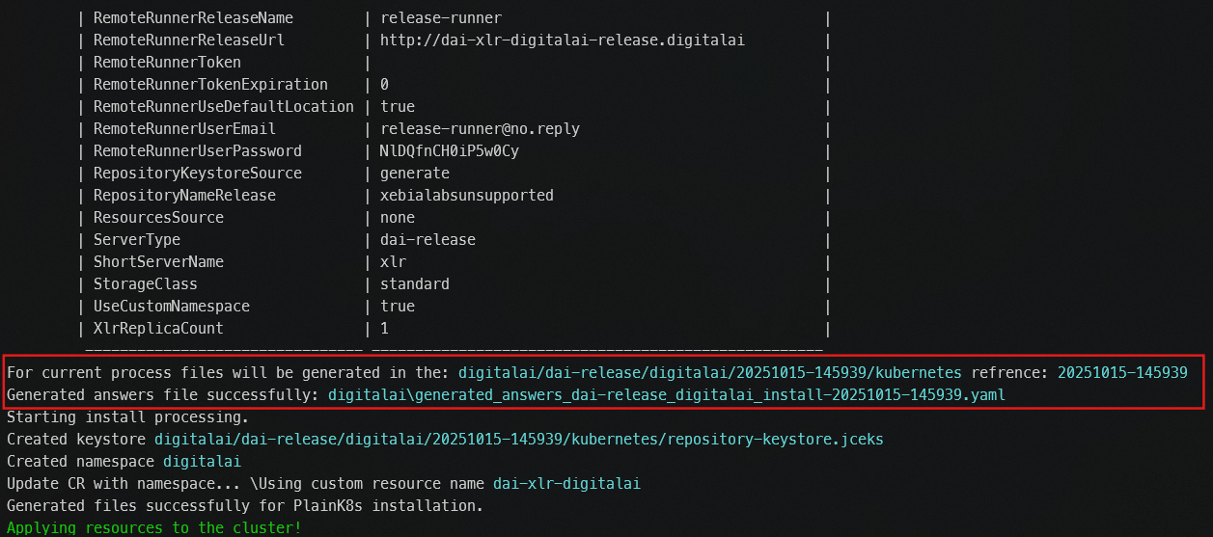This screenshot has height=537, width=1213.
Task: Click the cyan path ending in /kubernetes on the 'For current process' line
Action: coord(710,372)
